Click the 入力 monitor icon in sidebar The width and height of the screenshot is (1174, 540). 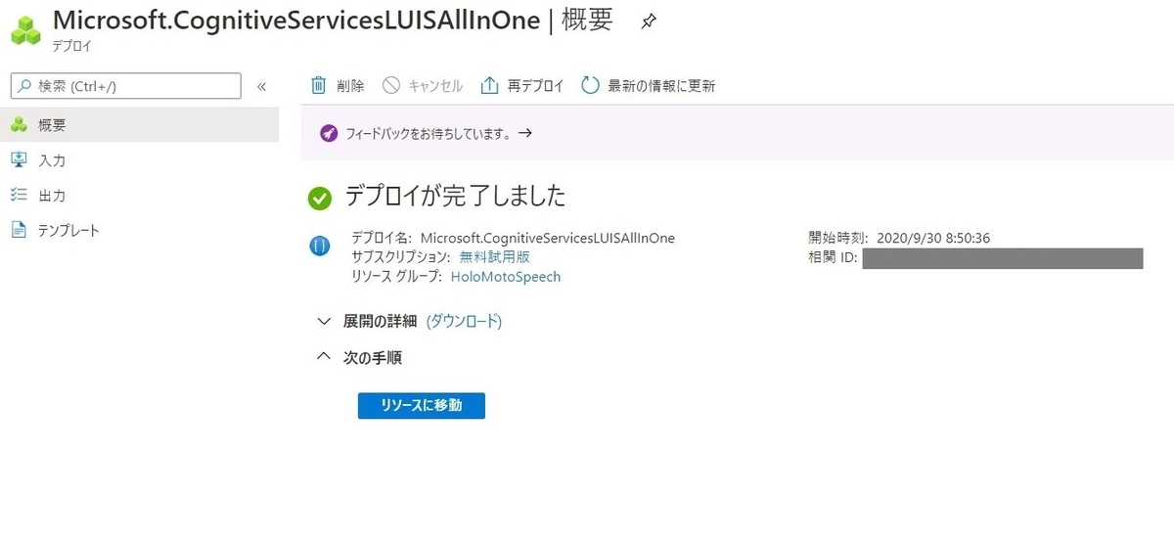pyautogui.click(x=19, y=160)
